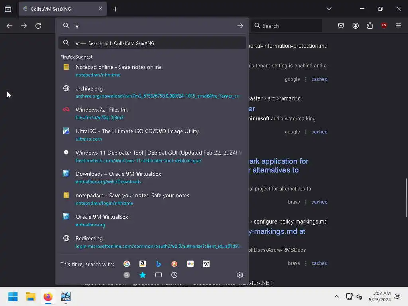
Task: Open notepad.vn Save your notes suggestion
Action: [152, 199]
